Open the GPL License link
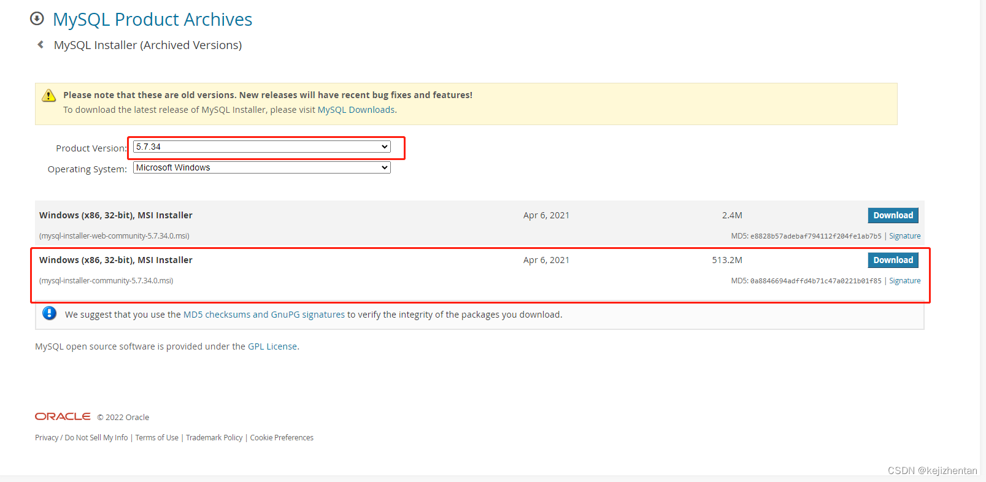Viewport: 986px width, 482px height. 272,346
